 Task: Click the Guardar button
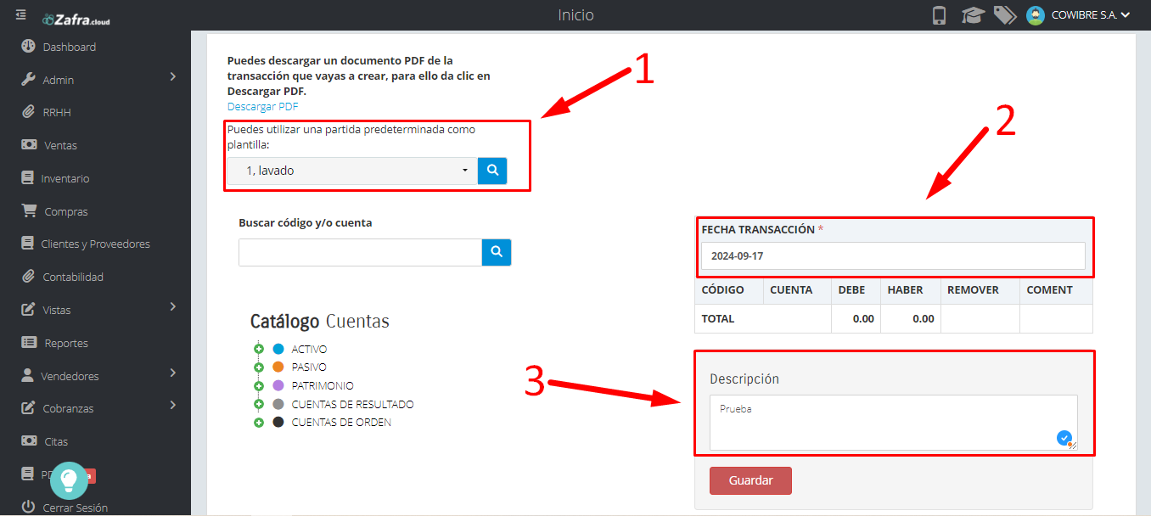(750, 480)
